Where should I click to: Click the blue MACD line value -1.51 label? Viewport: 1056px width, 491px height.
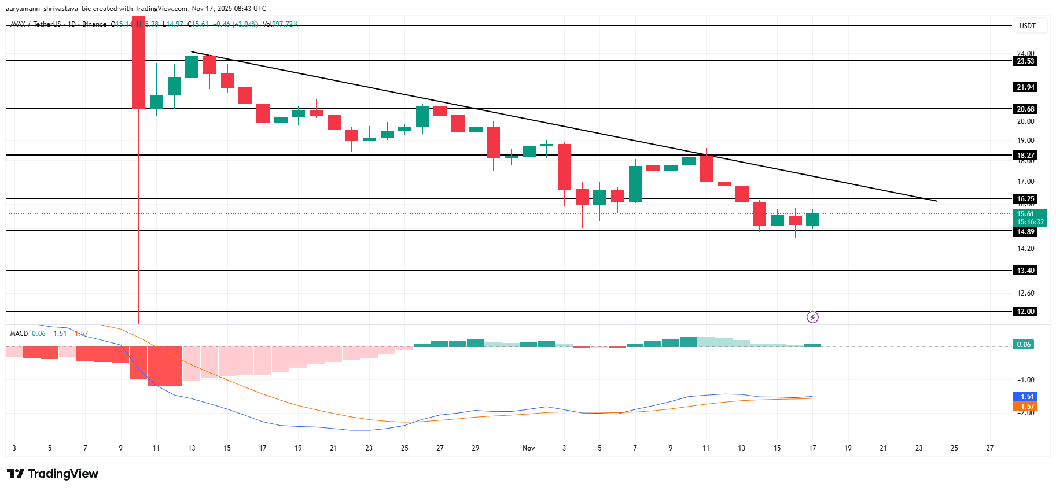(1025, 397)
